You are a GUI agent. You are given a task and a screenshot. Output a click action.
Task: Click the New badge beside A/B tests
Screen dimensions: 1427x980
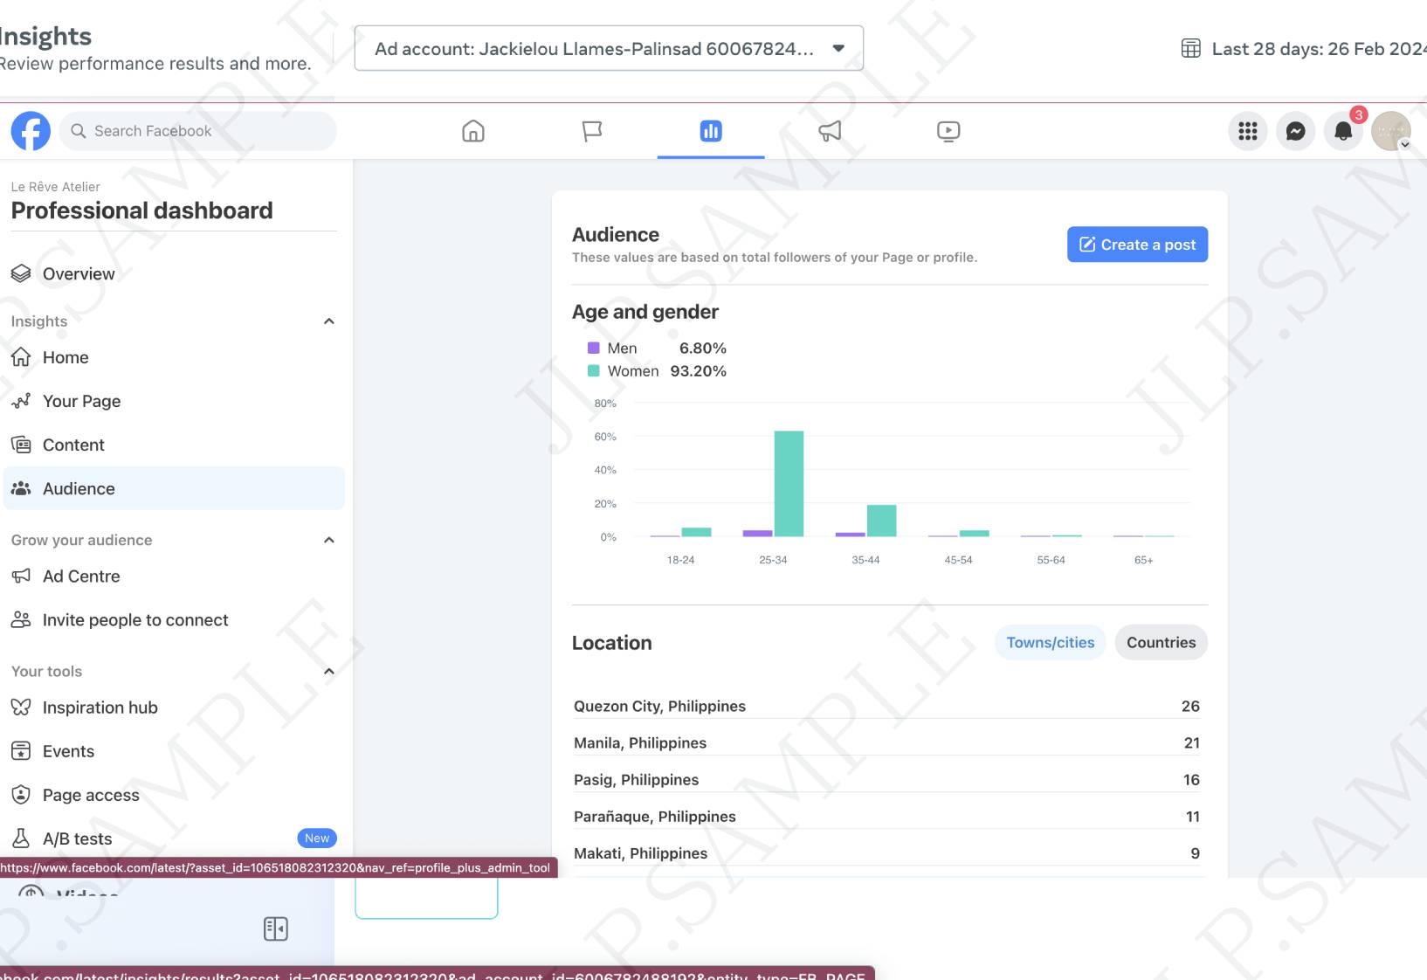point(317,839)
